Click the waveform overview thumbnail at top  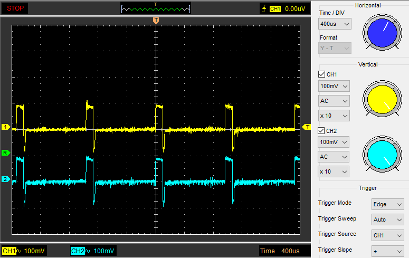coord(155,8)
